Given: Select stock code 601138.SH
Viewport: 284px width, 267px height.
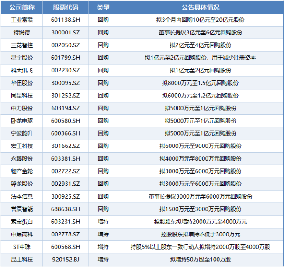Looking at the screenshot, I should (66, 20).
